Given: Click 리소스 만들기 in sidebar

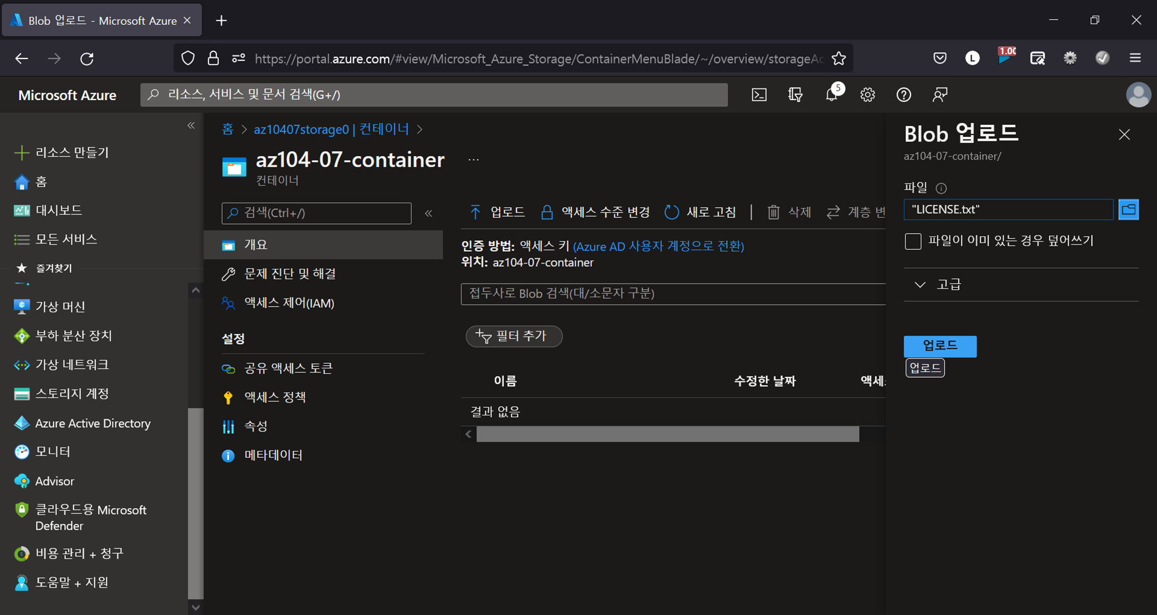Looking at the screenshot, I should [x=61, y=152].
